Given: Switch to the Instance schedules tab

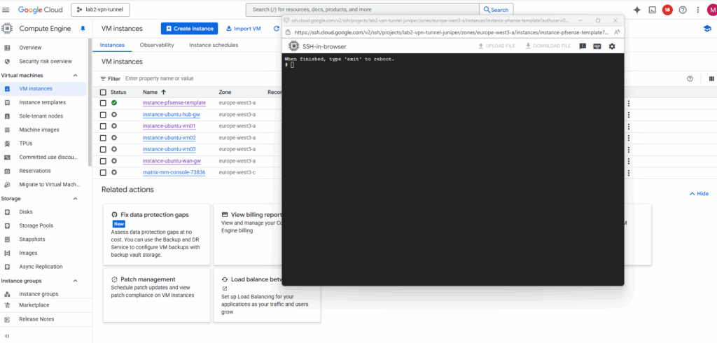Looking at the screenshot, I should (214, 45).
